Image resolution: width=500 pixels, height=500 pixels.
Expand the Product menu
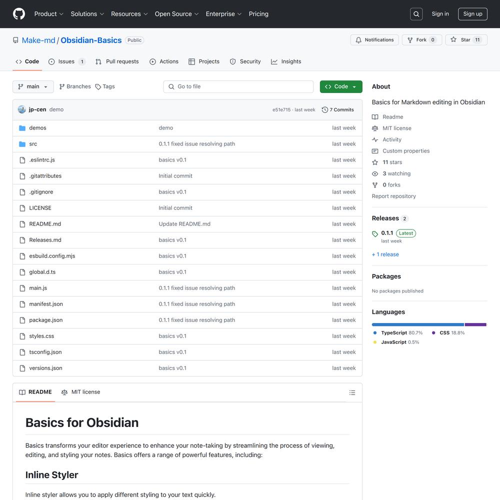tap(49, 14)
